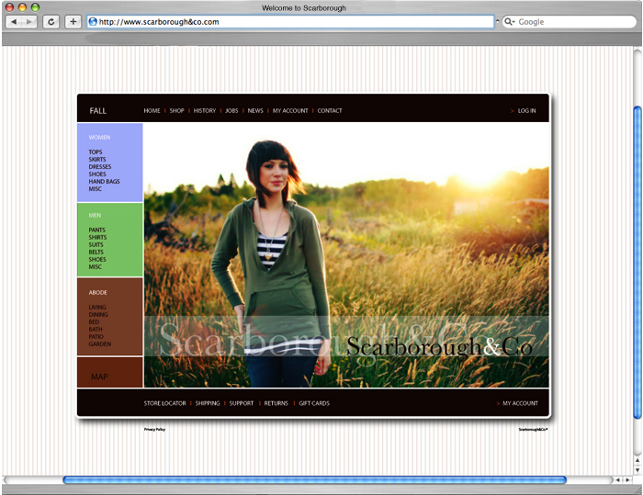
Task: Click the LOG IN link
Action: pyautogui.click(x=526, y=111)
